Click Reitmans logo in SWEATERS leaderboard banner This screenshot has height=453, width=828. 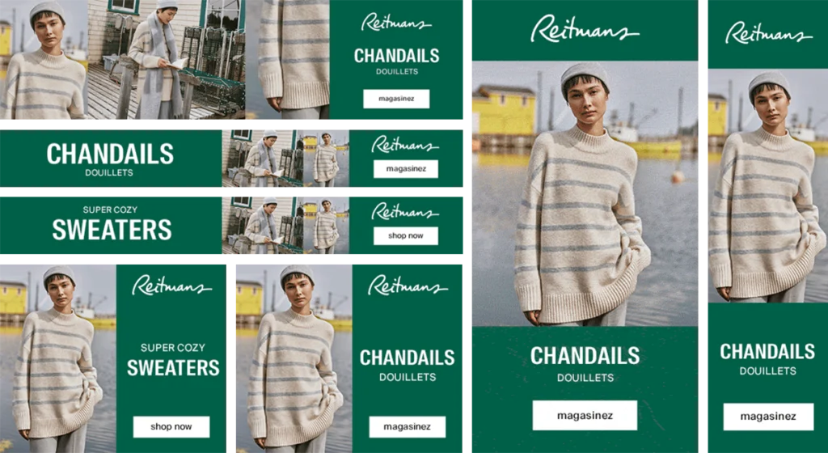point(405,211)
